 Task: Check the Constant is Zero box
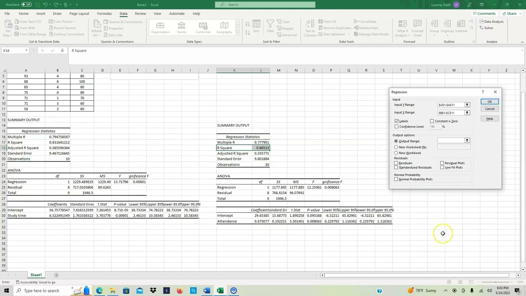coord(432,121)
